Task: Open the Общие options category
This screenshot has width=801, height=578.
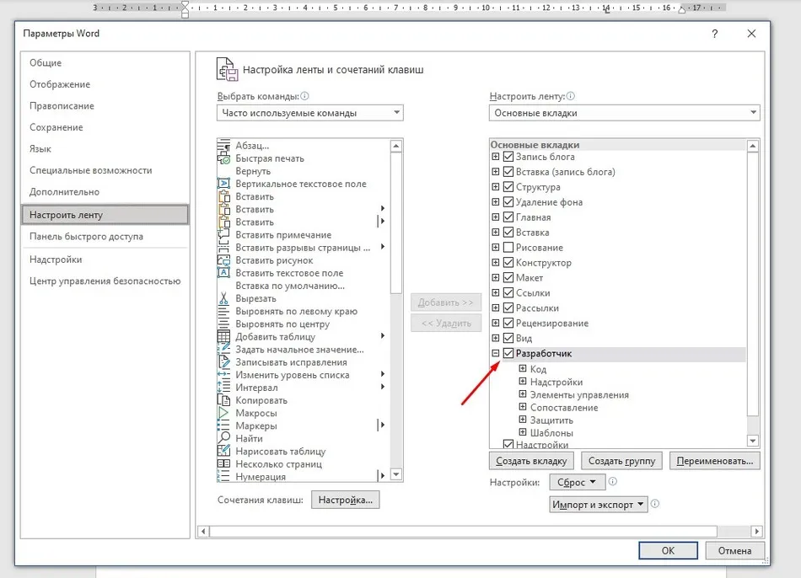Action: coord(105,63)
